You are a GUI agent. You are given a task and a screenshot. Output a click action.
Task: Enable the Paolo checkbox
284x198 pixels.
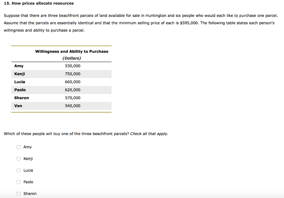pos(19,182)
